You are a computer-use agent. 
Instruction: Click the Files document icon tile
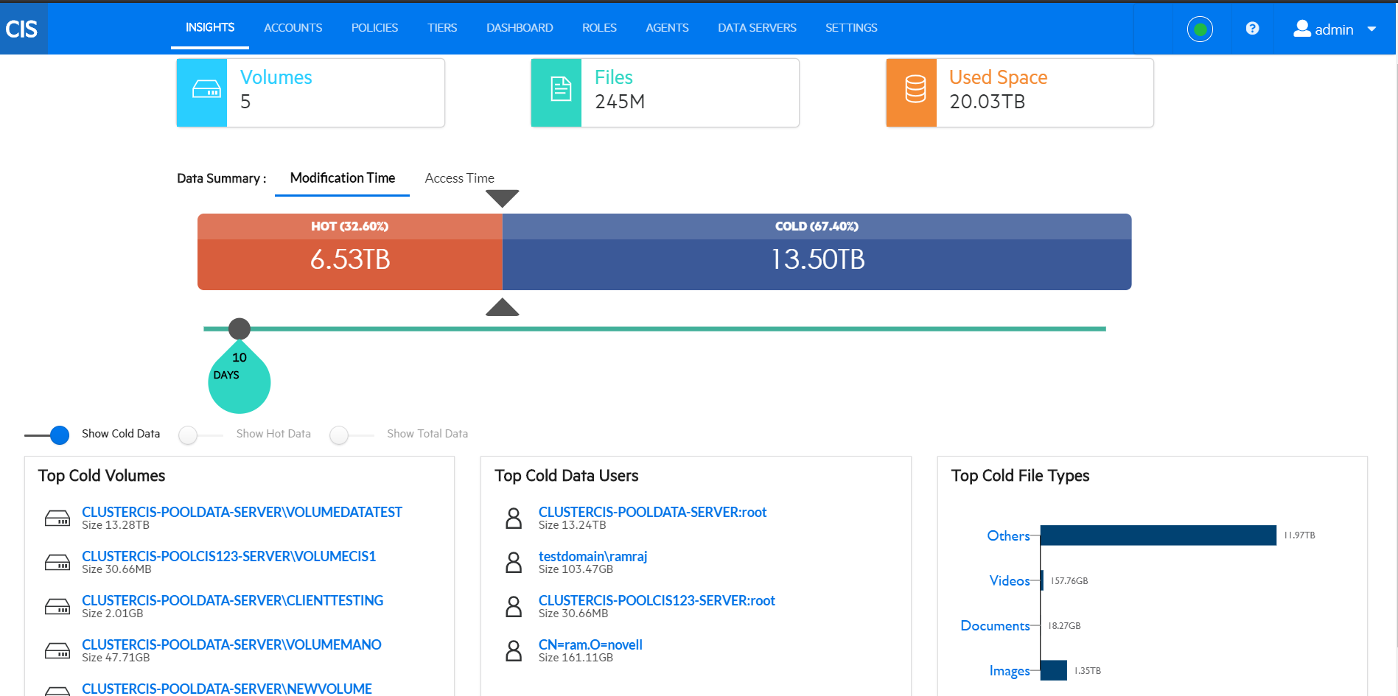(556, 93)
